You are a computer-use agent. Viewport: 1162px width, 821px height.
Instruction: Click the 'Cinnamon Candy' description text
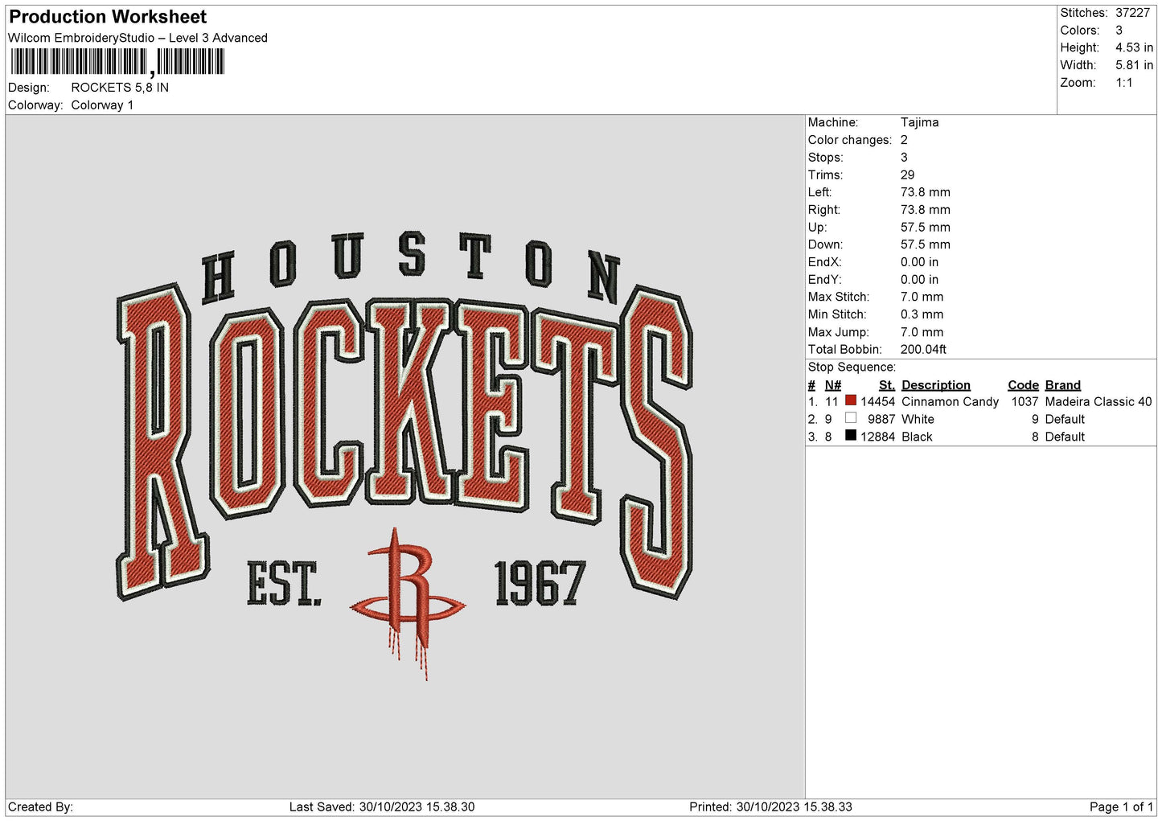(x=951, y=401)
